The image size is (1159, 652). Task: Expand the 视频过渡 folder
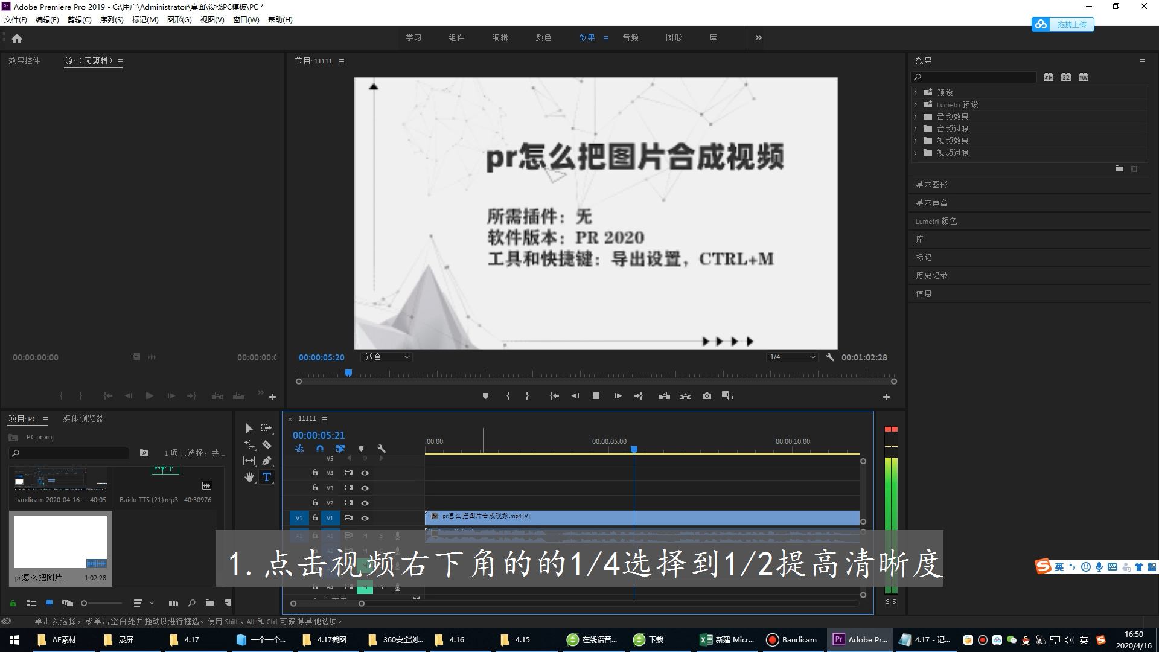(x=916, y=153)
